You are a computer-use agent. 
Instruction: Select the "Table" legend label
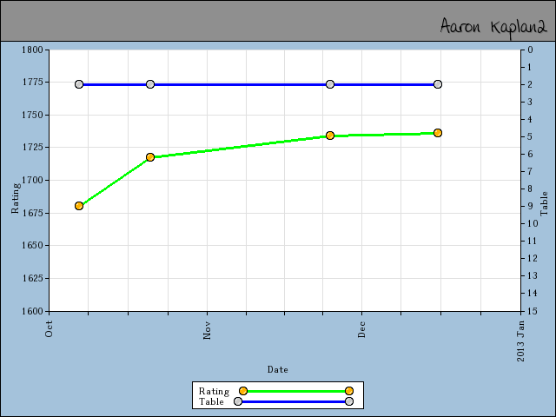[211, 402]
